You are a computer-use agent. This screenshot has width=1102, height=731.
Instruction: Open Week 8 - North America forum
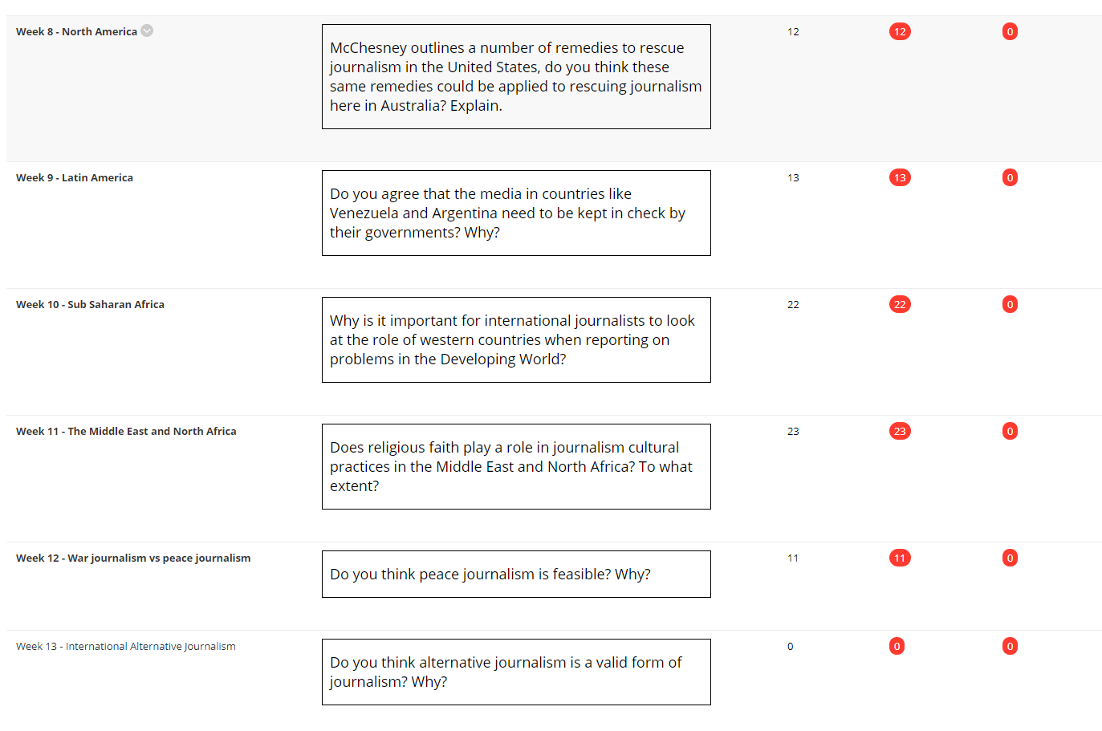click(76, 31)
